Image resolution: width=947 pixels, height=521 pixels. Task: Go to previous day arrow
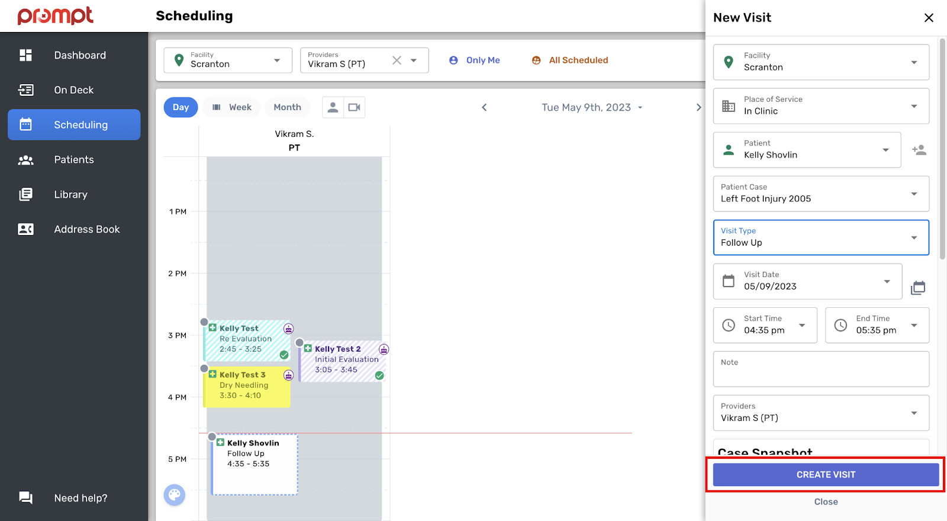(484, 107)
